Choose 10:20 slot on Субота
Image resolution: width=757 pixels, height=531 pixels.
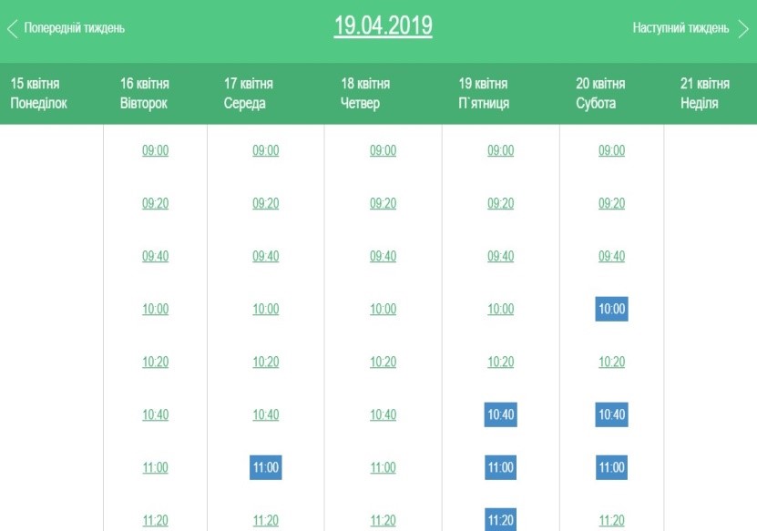[611, 363]
